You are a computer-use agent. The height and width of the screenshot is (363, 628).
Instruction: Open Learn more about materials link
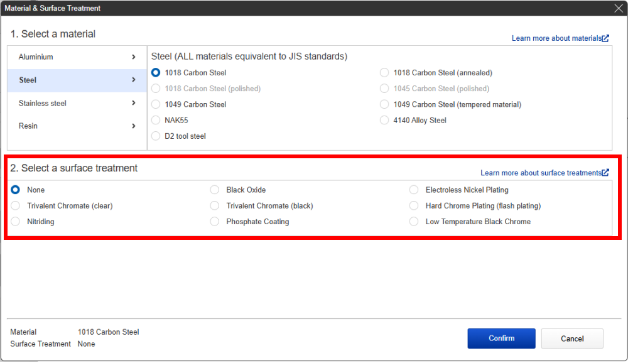(556, 38)
